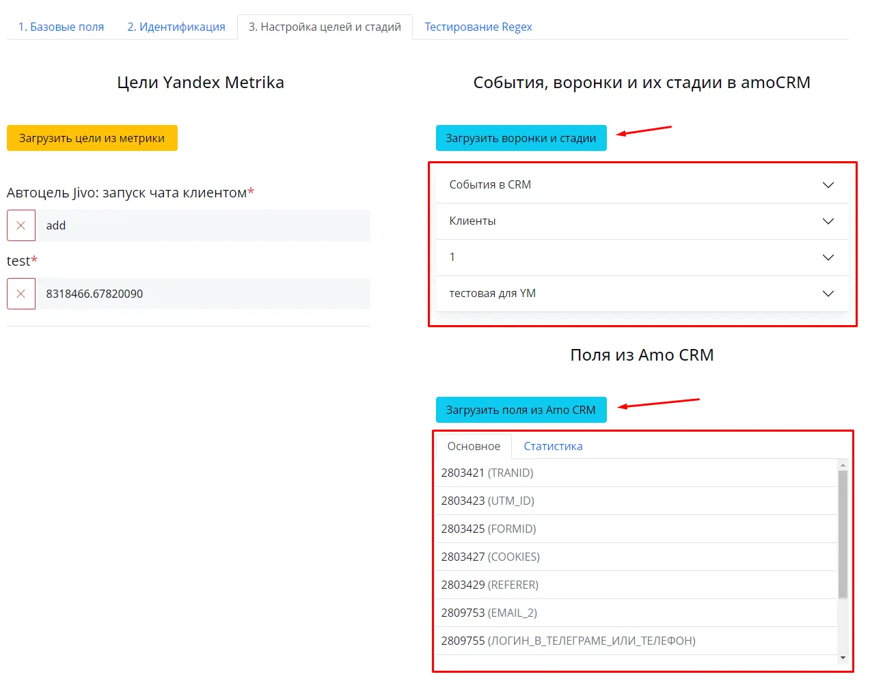The height and width of the screenshot is (683, 870).
Task: Click the scrollbar up arrow in fields list
Action: (843, 464)
